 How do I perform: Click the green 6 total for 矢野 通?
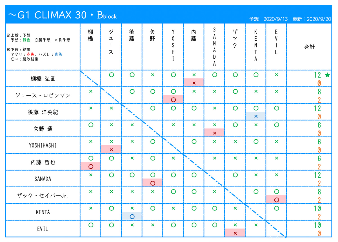(319, 125)
